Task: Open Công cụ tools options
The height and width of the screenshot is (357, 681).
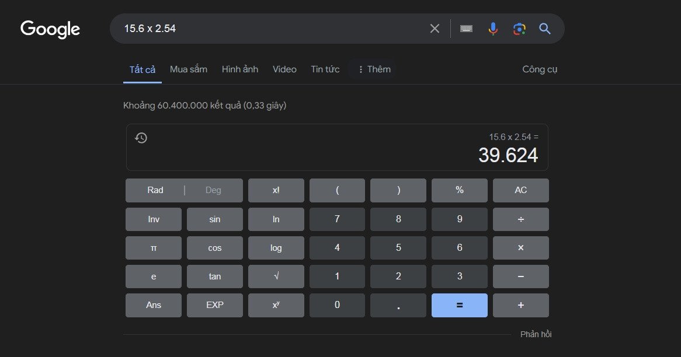Action: point(540,69)
